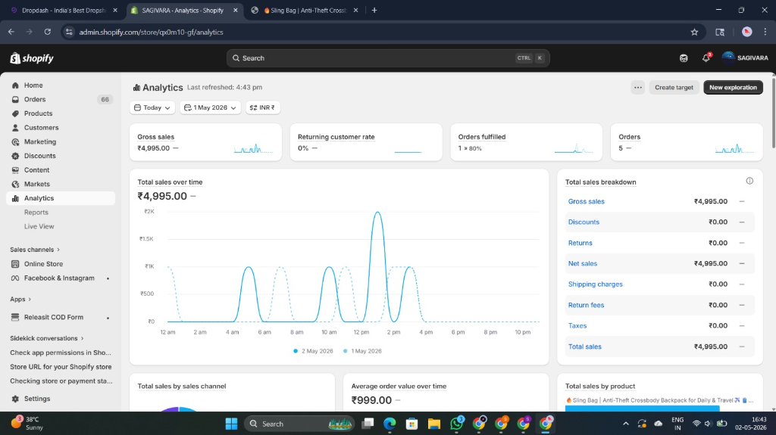Show hidden system tray icons
776x435 pixels.
(625, 424)
